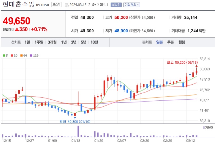
Task: Click the 최저 40,300 (01/19) chart label
Action: point(75,122)
